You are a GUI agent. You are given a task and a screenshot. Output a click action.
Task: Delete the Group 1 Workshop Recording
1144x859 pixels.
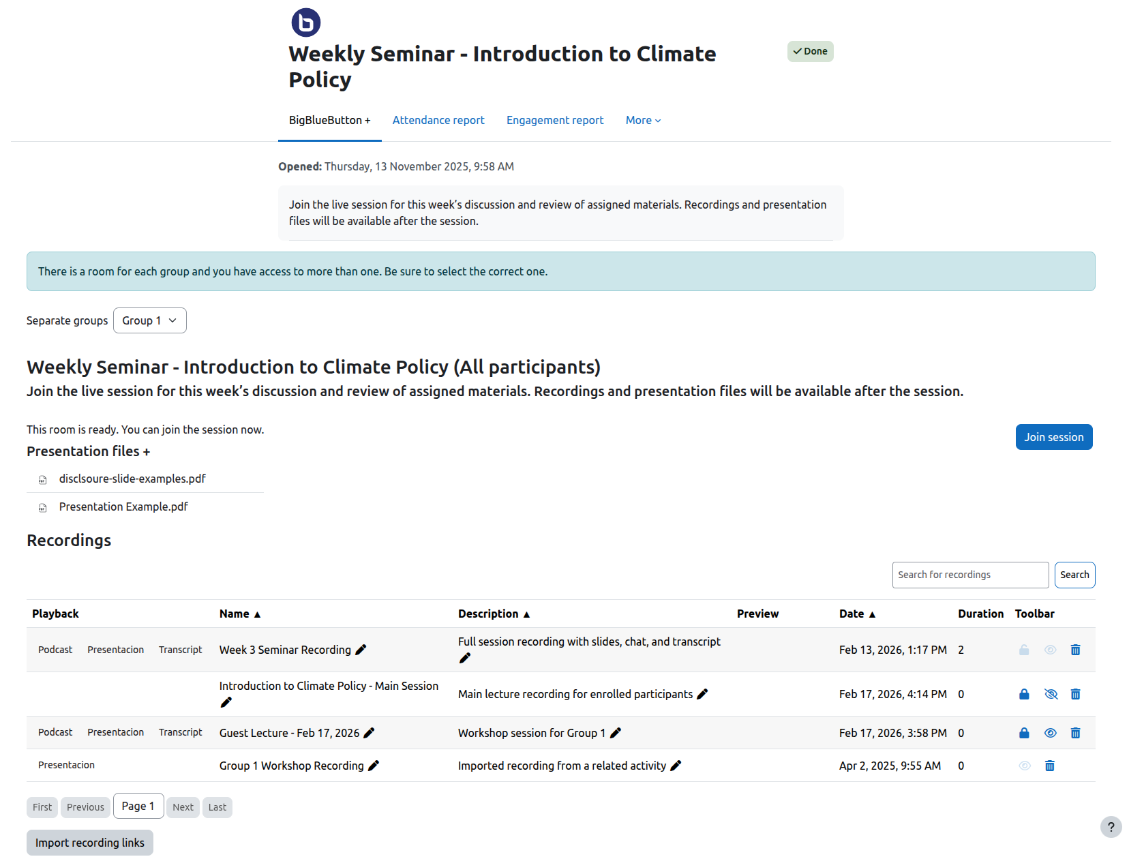tap(1050, 766)
